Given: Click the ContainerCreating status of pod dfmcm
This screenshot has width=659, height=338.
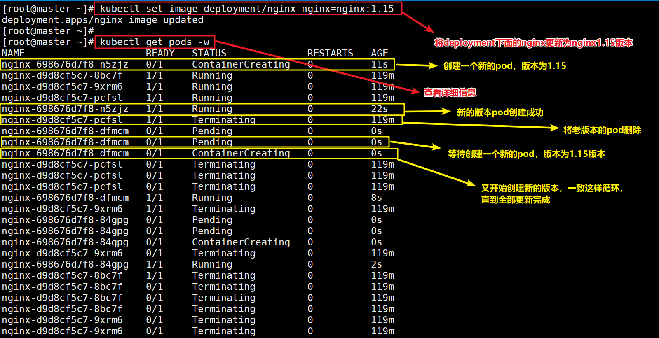Looking at the screenshot, I should tap(241, 153).
